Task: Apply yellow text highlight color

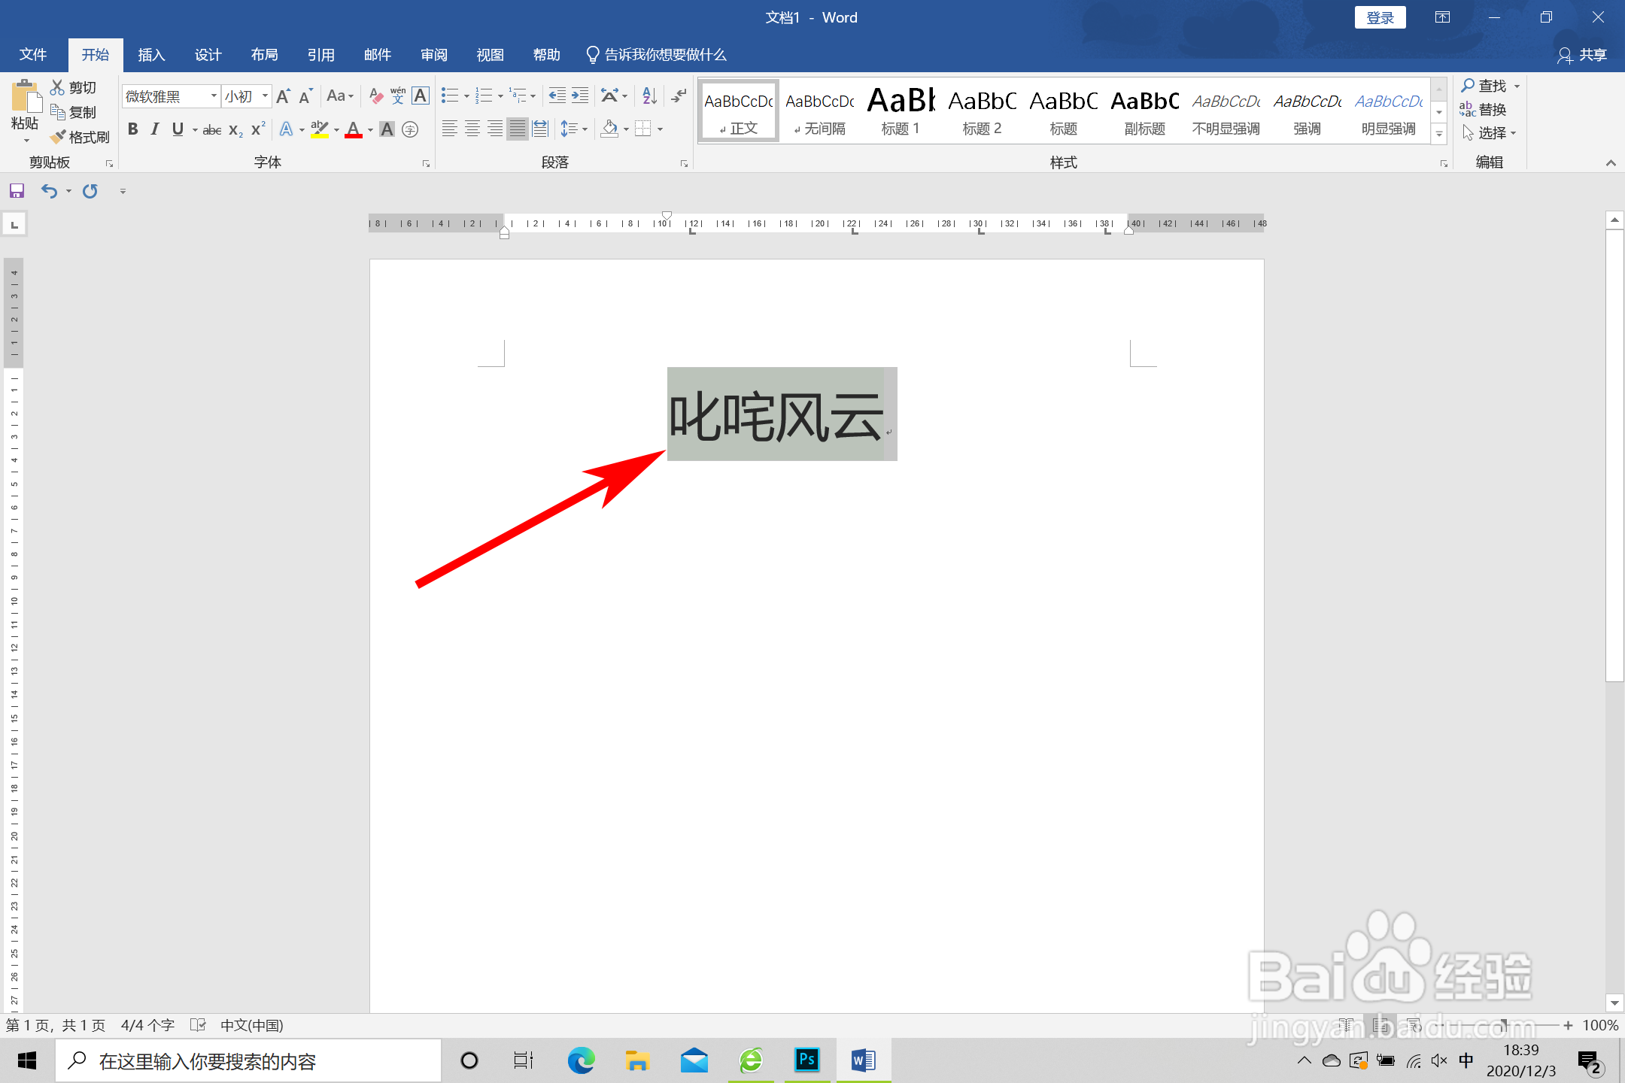Action: coord(320,129)
